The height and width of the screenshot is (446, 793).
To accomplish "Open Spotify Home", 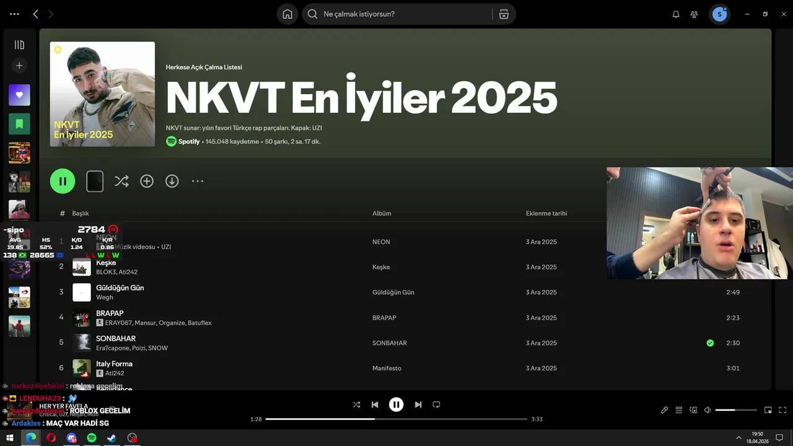I will 287,14.
